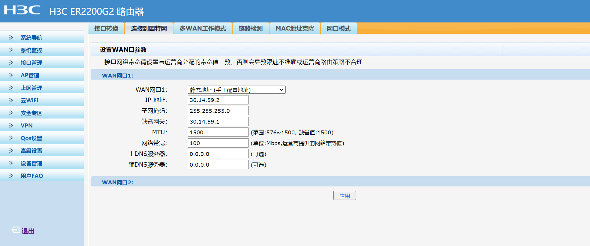This screenshot has height=246, width=590.
Task: Click the 网络带宽 Mbps unit hint
Action: (297, 143)
